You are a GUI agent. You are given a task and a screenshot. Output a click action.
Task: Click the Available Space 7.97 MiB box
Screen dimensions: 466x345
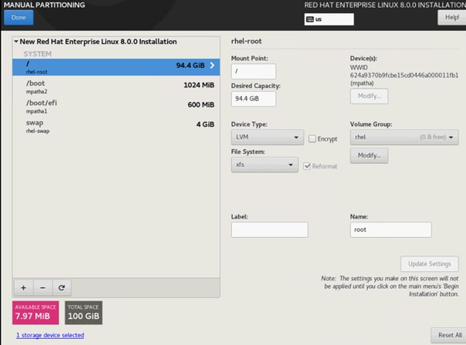point(35,313)
